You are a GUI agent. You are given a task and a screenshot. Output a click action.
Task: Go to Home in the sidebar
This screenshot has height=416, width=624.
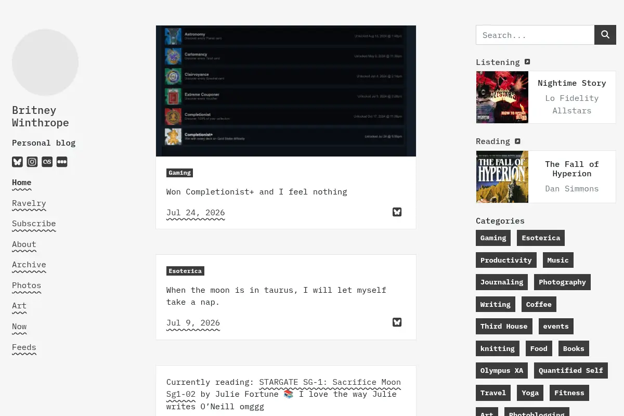(22, 183)
